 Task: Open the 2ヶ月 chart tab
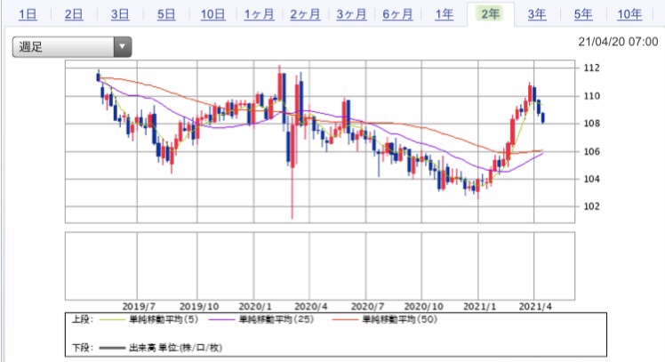tap(305, 14)
